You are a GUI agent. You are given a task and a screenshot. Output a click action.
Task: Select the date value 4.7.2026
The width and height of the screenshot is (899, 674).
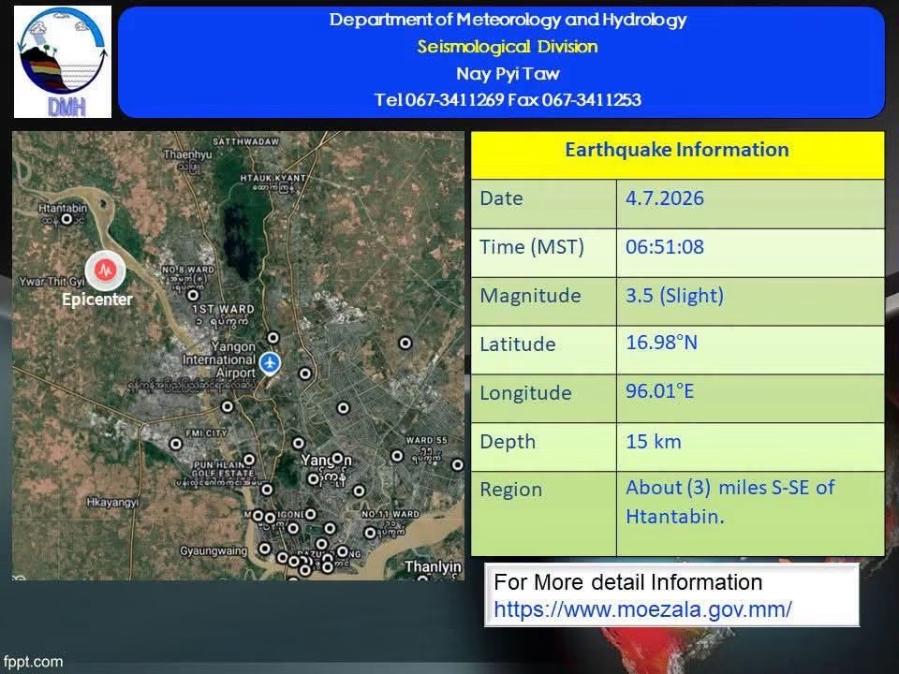(665, 198)
